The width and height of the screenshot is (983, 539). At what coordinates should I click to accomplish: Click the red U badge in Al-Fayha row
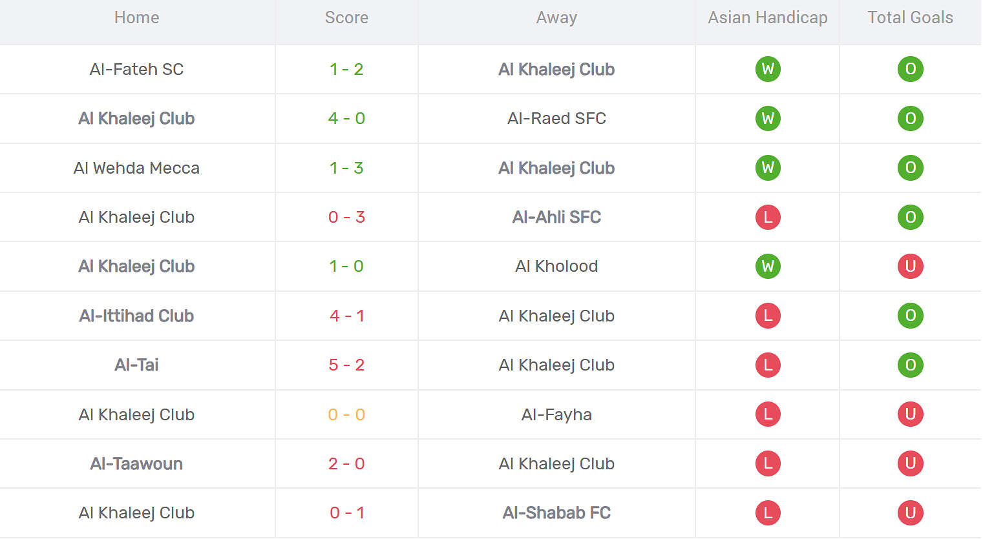(x=910, y=414)
